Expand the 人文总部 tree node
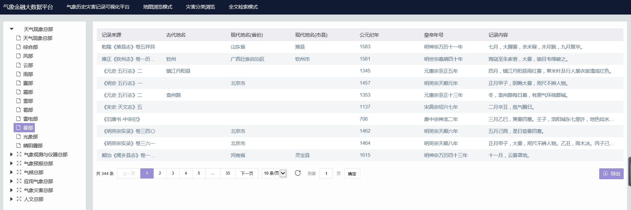Viewport: 631px width, 210px height. click(x=12, y=199)
